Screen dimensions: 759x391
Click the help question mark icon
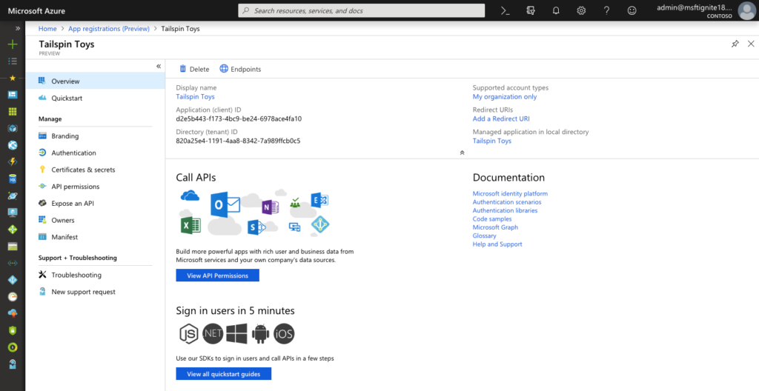point(606,10)
